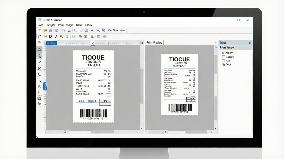
Task: Click the blue framed window icon in toolbar
Action: click(x=87, y=30)
